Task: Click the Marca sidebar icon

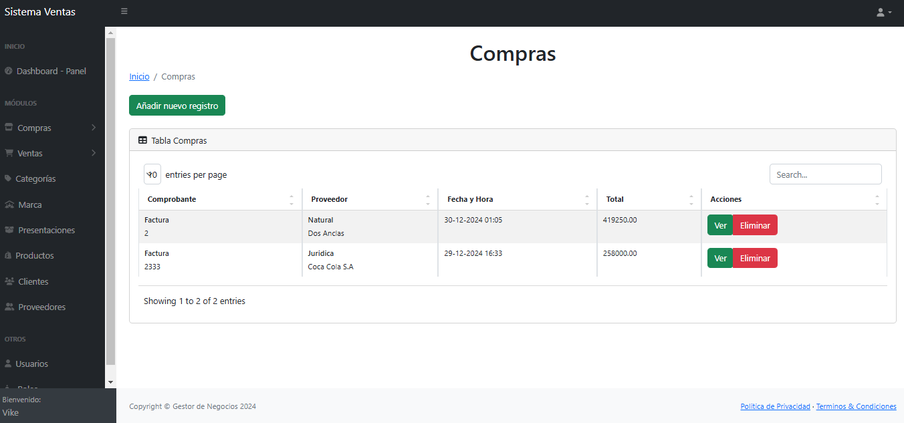Action: pos(9,204)
